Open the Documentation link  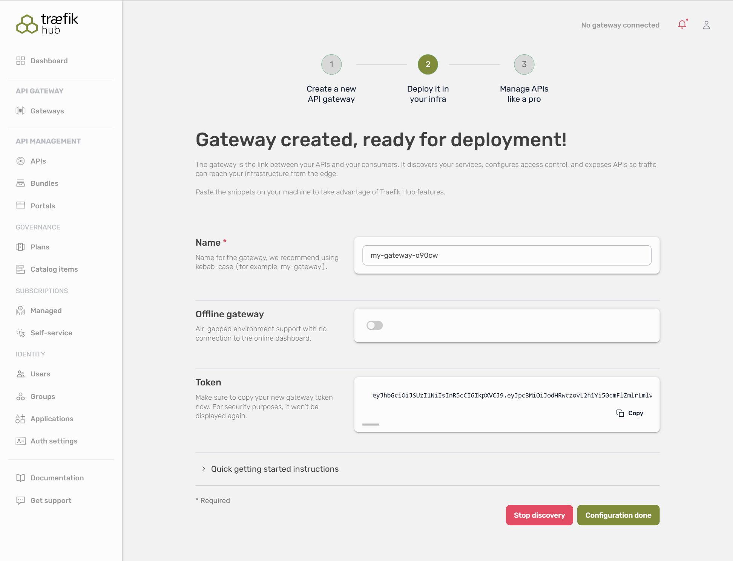(57, 478)
